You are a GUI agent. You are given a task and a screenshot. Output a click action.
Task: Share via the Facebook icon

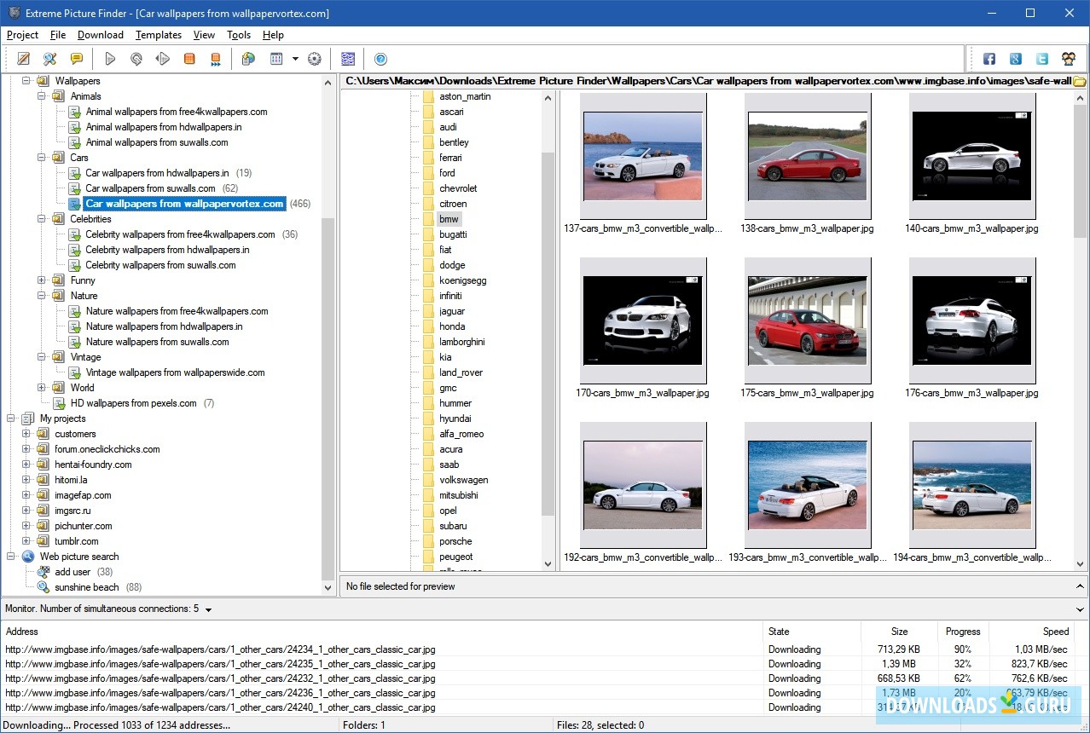tap(989, 58)
